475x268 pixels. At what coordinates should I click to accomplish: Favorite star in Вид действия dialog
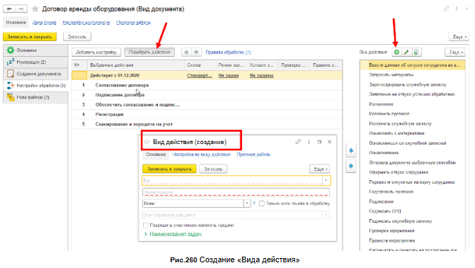(147, 142)
